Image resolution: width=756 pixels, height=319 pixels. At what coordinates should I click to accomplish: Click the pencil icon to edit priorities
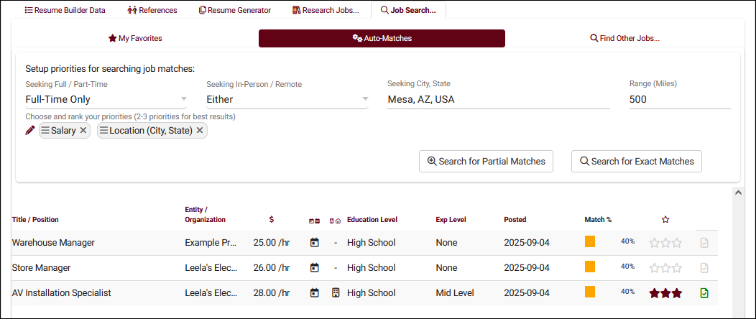[30, 130]
